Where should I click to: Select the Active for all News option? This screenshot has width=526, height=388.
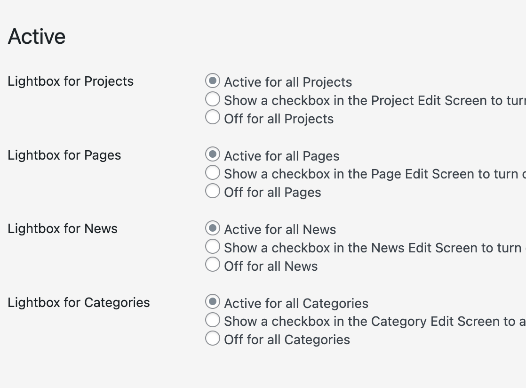pos(212,228)
